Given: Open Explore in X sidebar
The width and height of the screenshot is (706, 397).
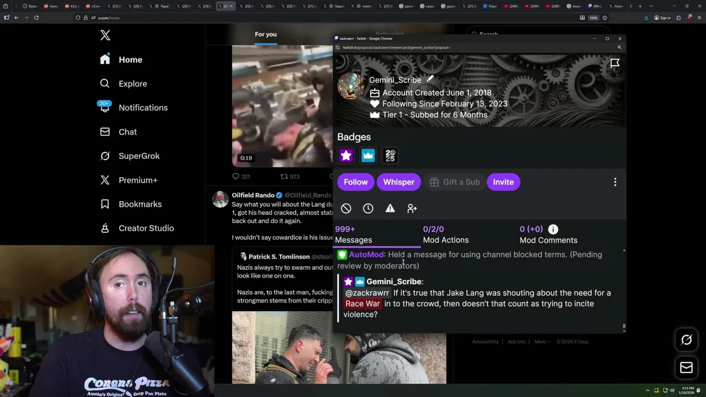Looking at the screenshot, I should [133, 84].
